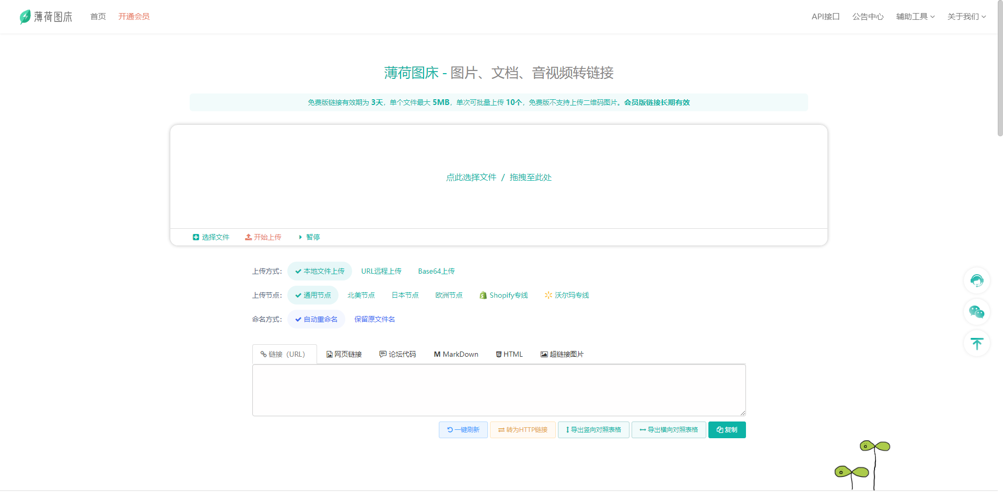Click the 选择文件 plus icon button

pyautogui.click(x=211, y=237)
